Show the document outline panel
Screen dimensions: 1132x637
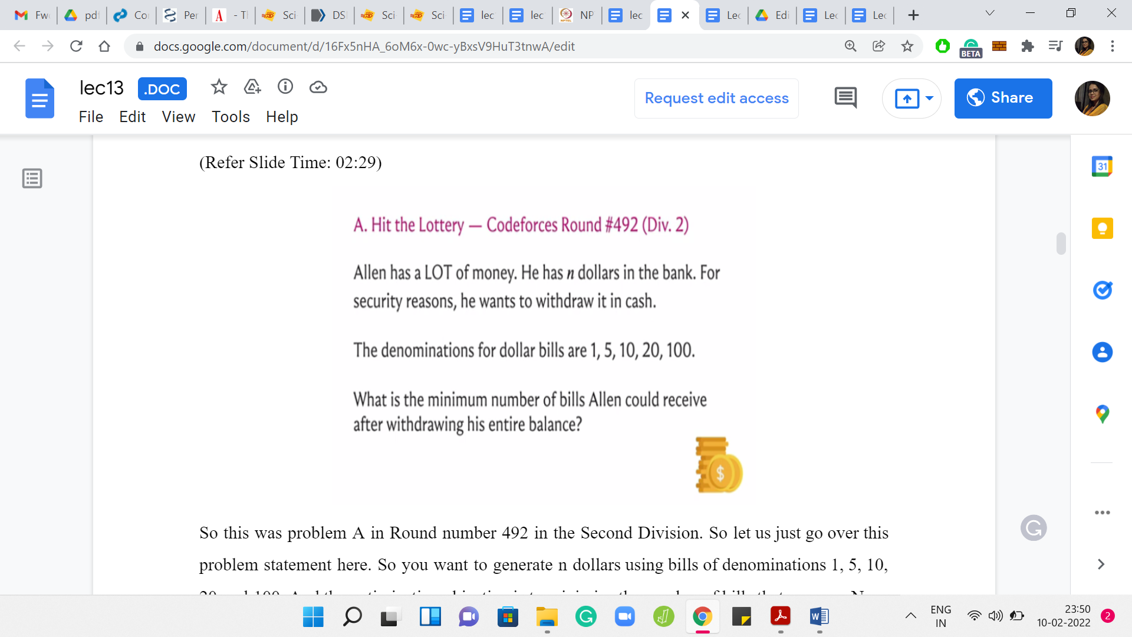32,178
